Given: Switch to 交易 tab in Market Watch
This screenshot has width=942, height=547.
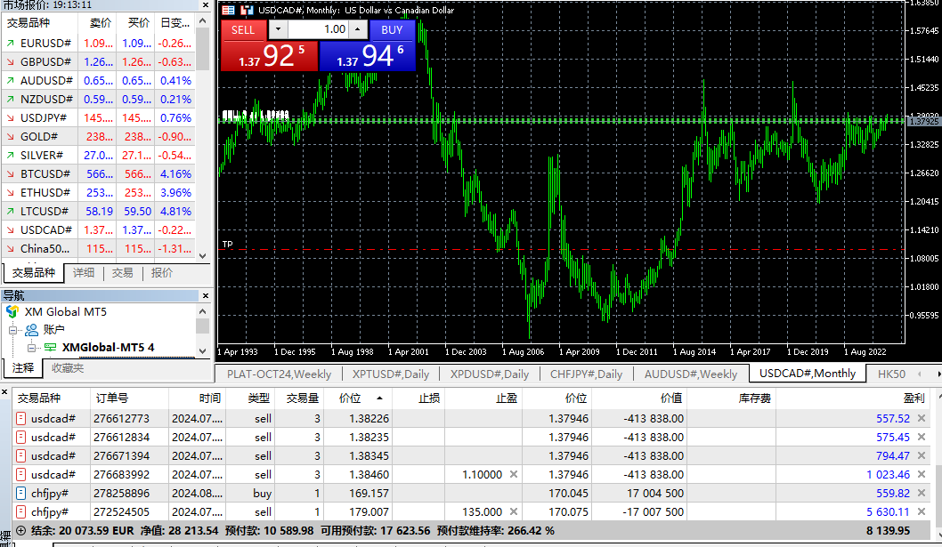Looking at the screenshot, I should (x=123, y=272).
